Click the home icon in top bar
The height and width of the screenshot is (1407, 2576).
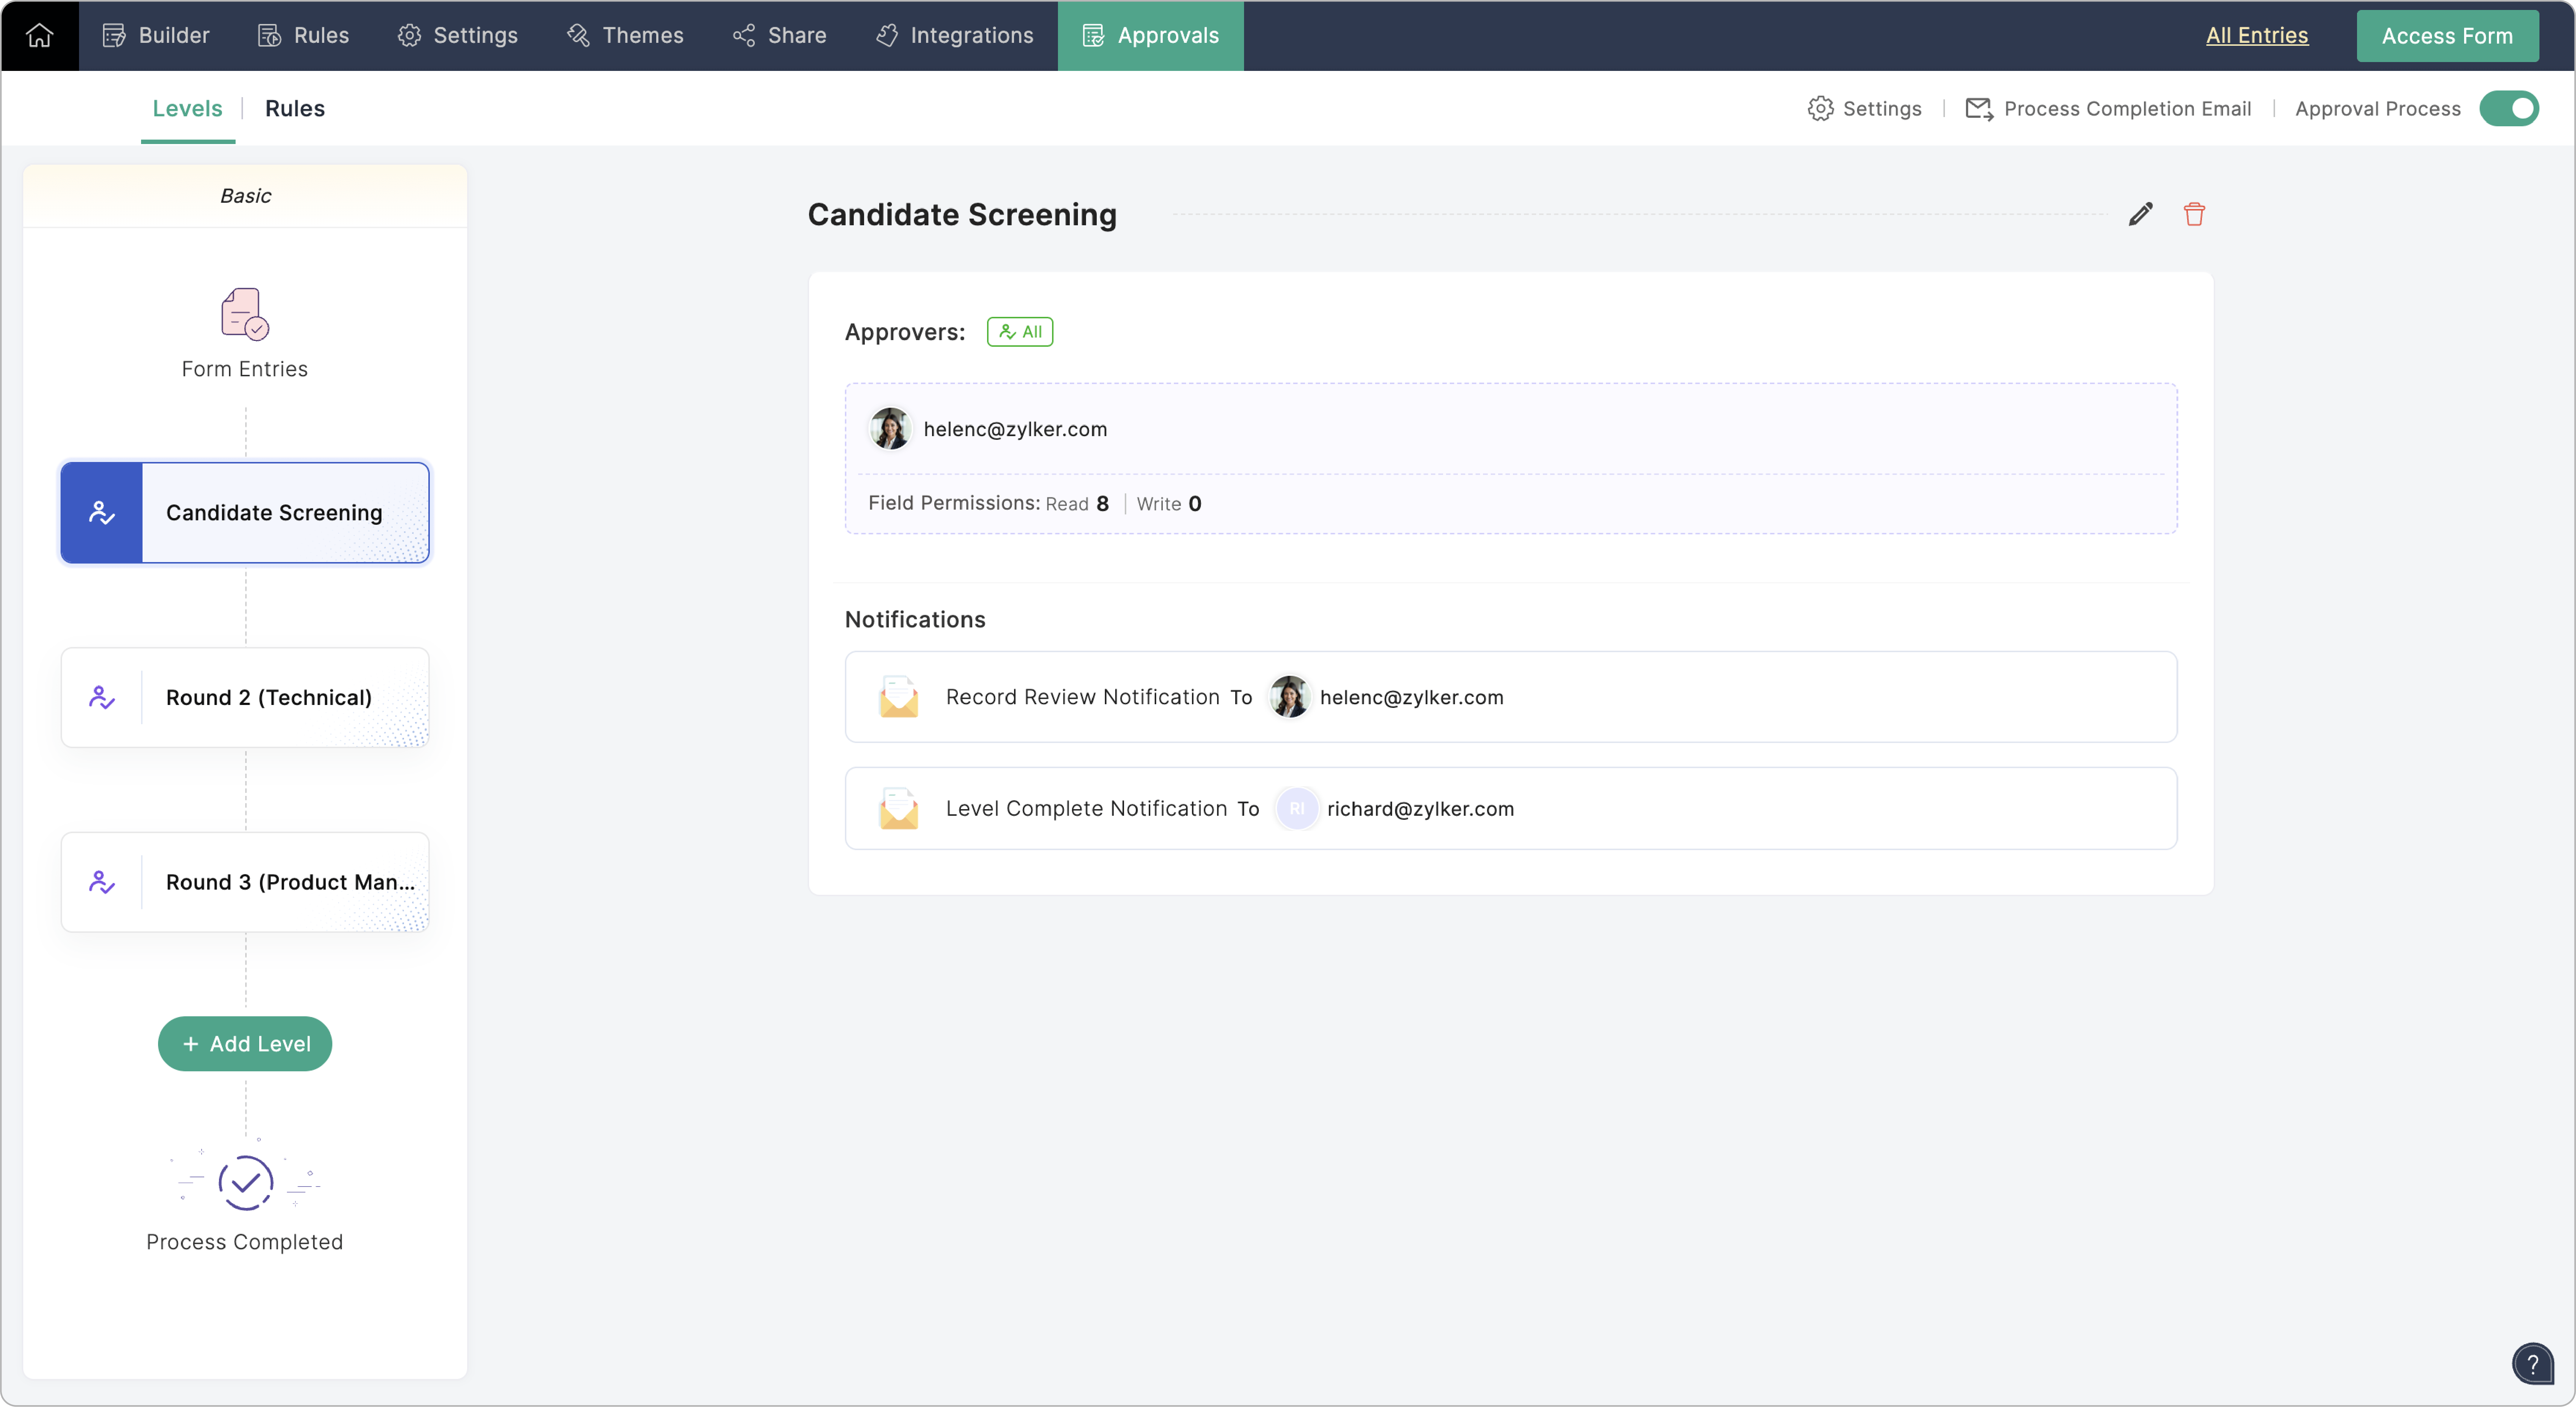pos(39,35)
